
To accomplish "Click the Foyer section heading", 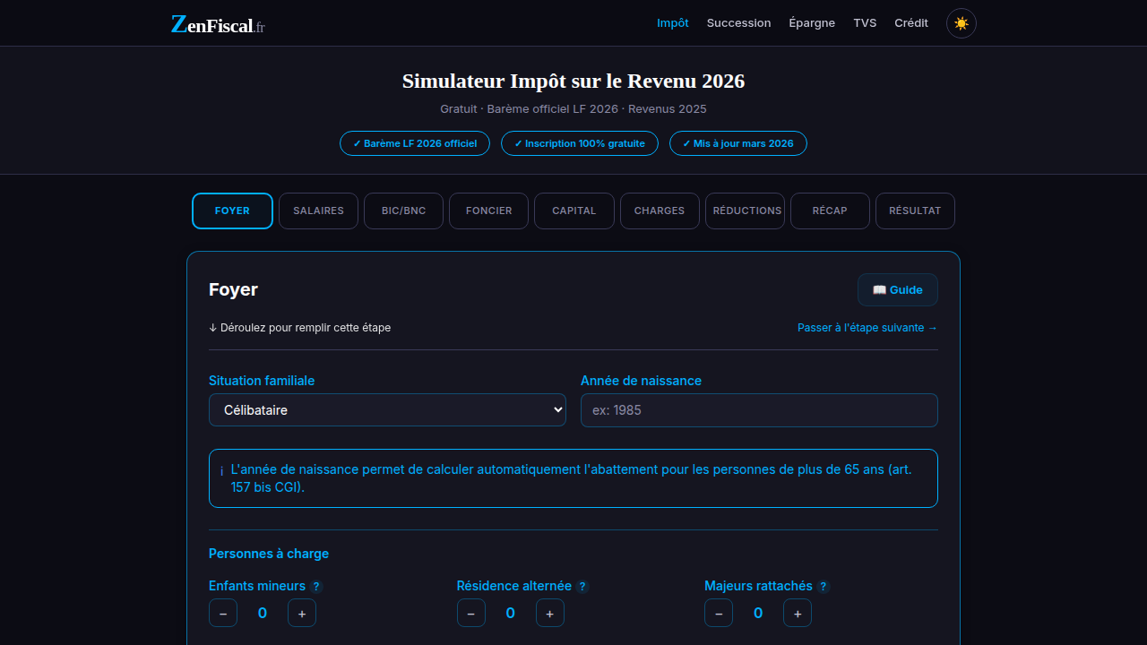I will tap(233, 289).
